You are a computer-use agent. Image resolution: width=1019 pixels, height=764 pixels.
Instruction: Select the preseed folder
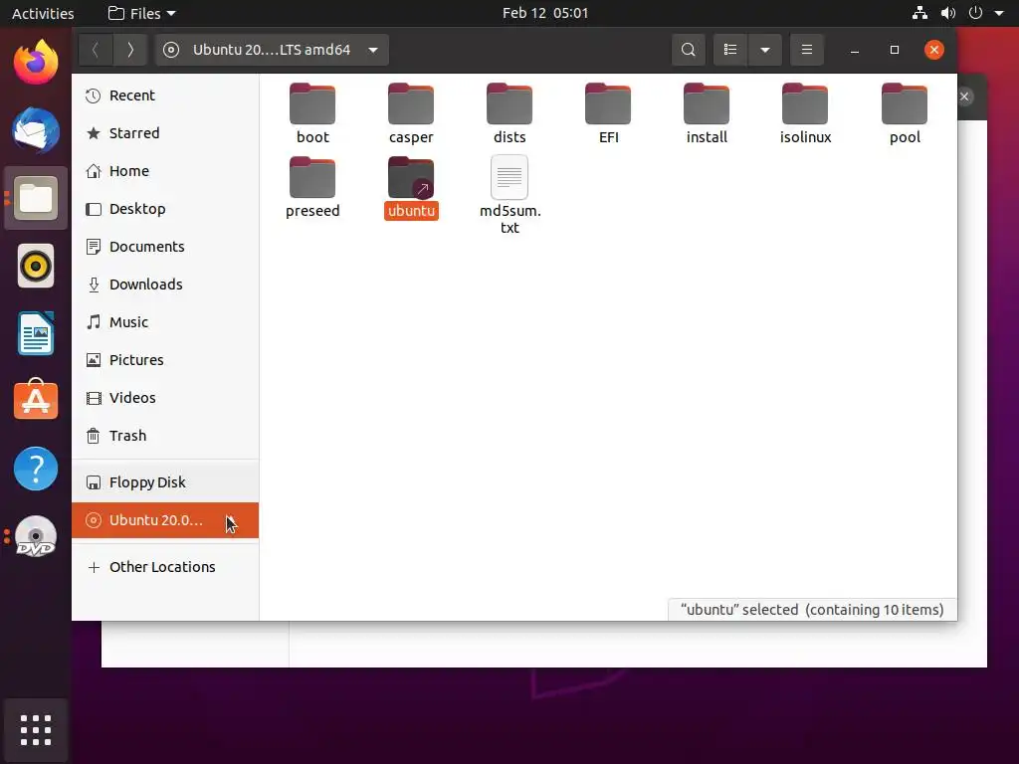[x=312, y=188]
